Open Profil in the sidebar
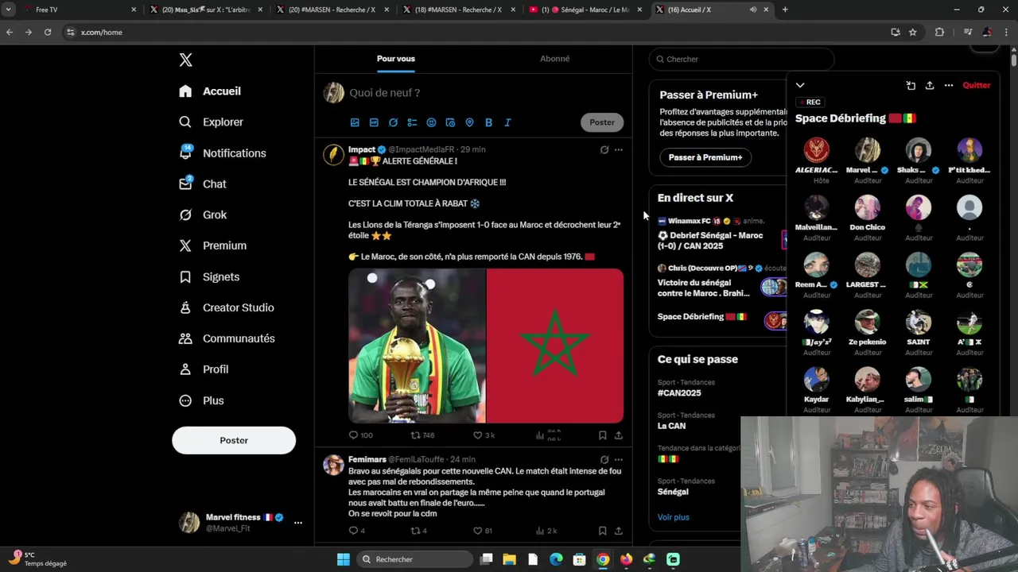This screenshot has width=1018, height=572. [204, 369]
